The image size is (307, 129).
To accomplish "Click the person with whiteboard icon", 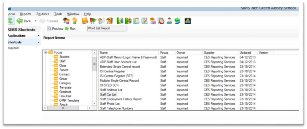I will (x=101, y=21).
